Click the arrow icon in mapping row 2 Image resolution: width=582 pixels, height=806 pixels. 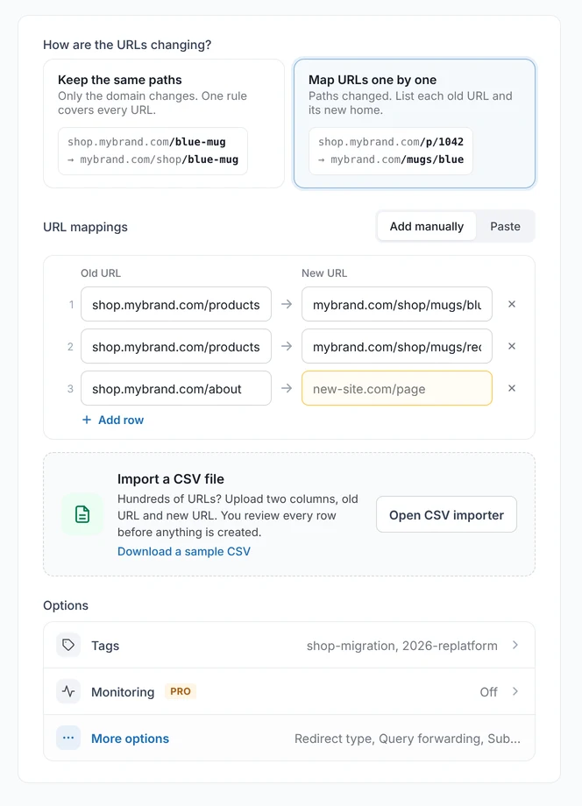pos(287,346)
